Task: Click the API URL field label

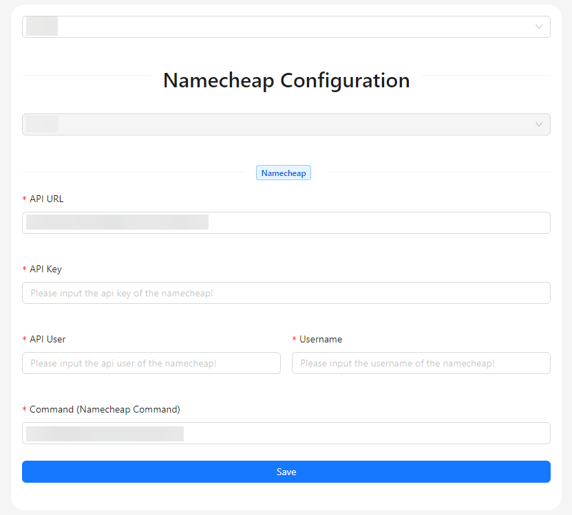Action: [46, 199]
